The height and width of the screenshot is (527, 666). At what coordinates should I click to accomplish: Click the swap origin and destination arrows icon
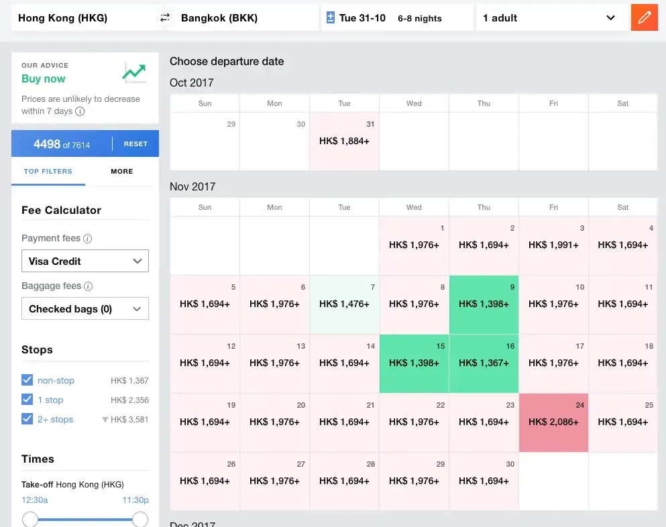pyautogui.click(x=165, y=18)
